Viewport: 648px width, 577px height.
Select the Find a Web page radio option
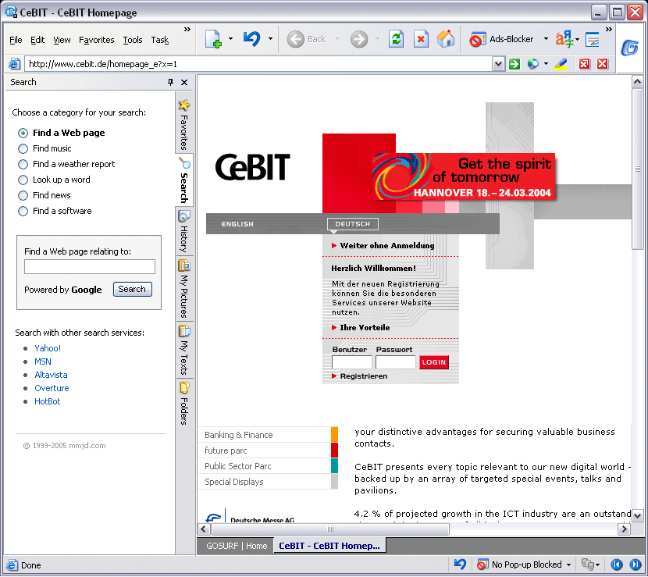[23, 133]
